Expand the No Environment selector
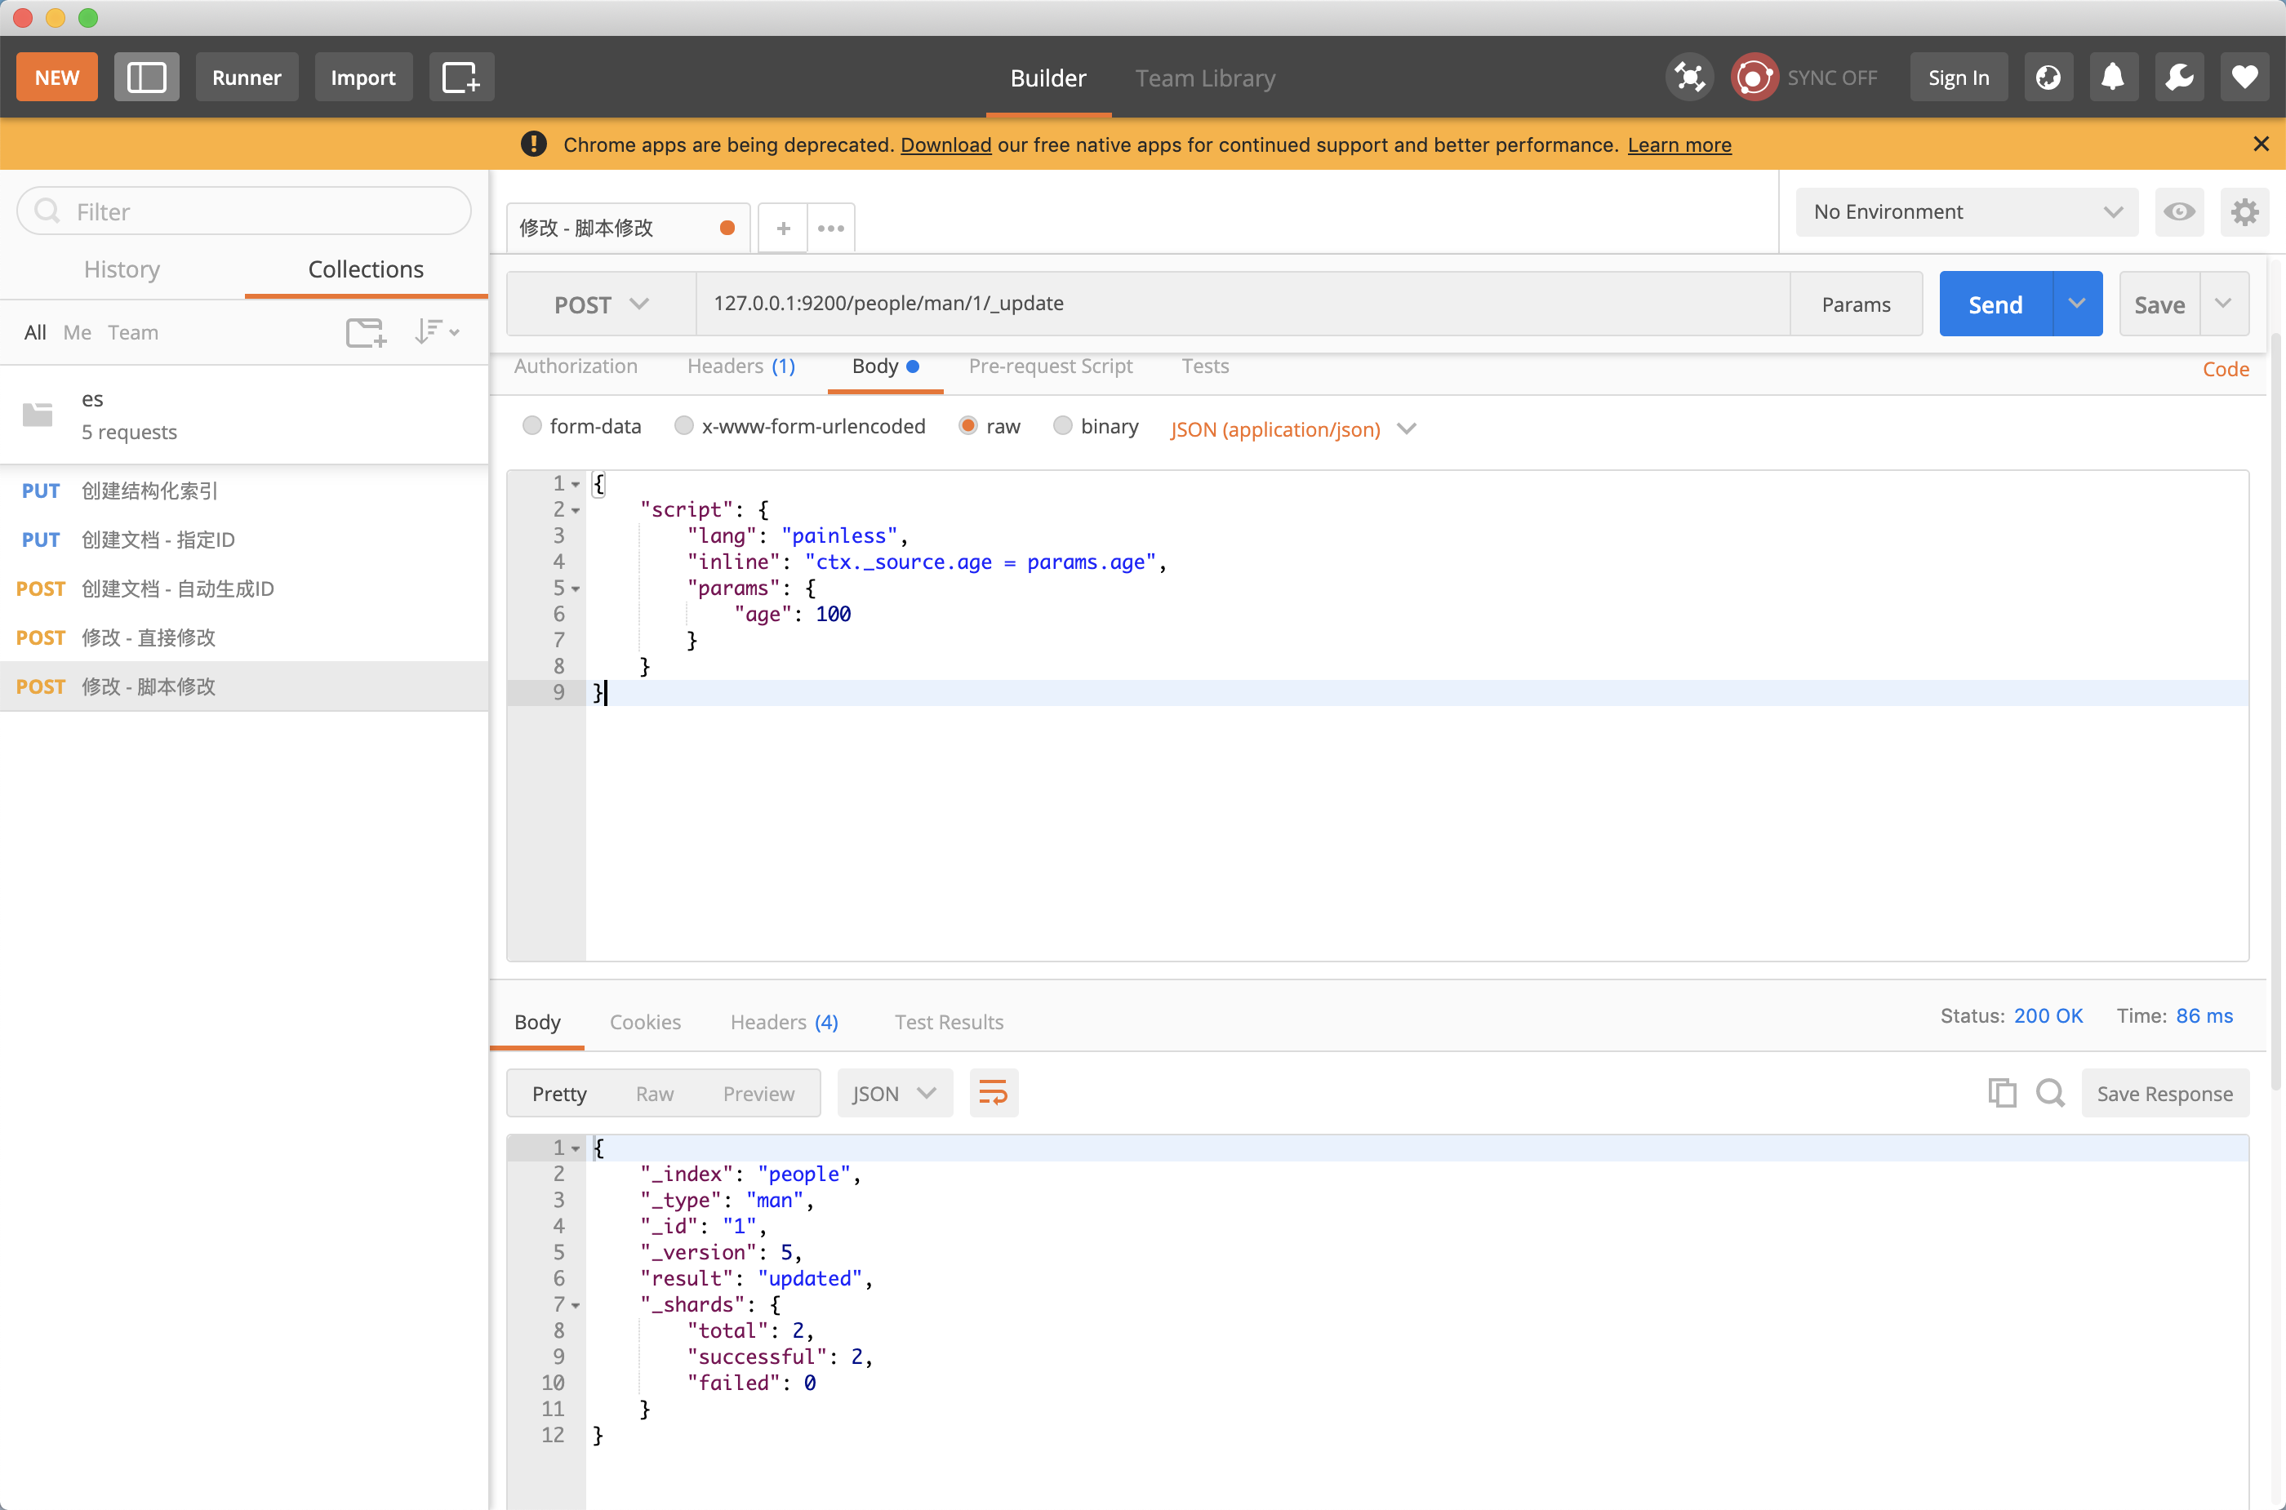 1966,212
